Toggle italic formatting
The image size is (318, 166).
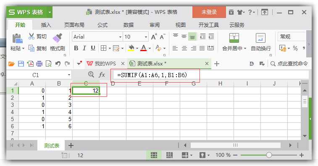[84, 48]
